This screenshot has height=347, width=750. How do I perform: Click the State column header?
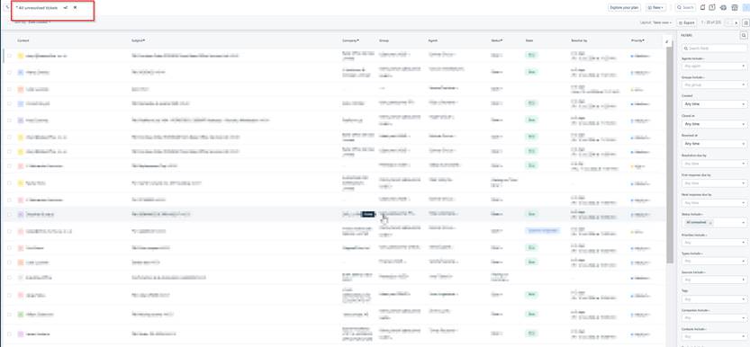click(529, 40)
